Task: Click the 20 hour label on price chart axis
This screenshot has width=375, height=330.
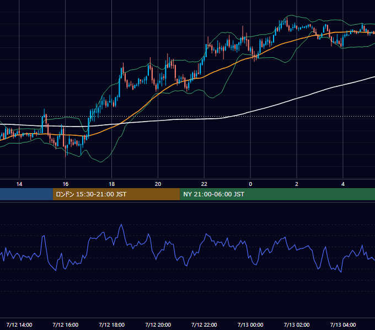Action: pyautogui.click(x=158, y=184)
